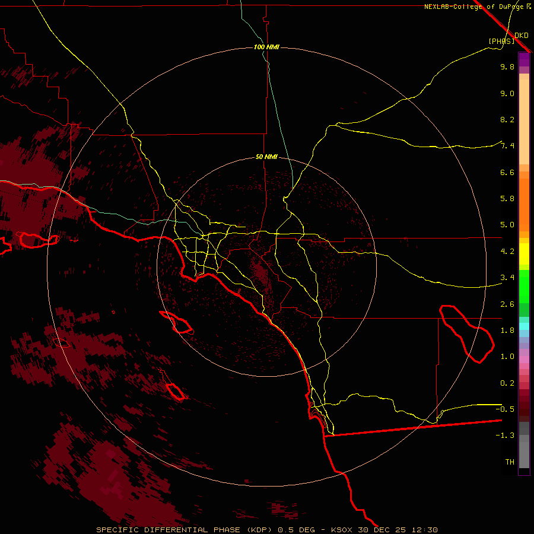This screenshot has height=534, width=534.
Task: Click the 2.6 scale value
Action: coord(507,304)
